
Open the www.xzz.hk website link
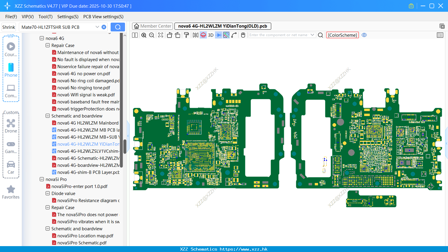click(x=244, y=249)
